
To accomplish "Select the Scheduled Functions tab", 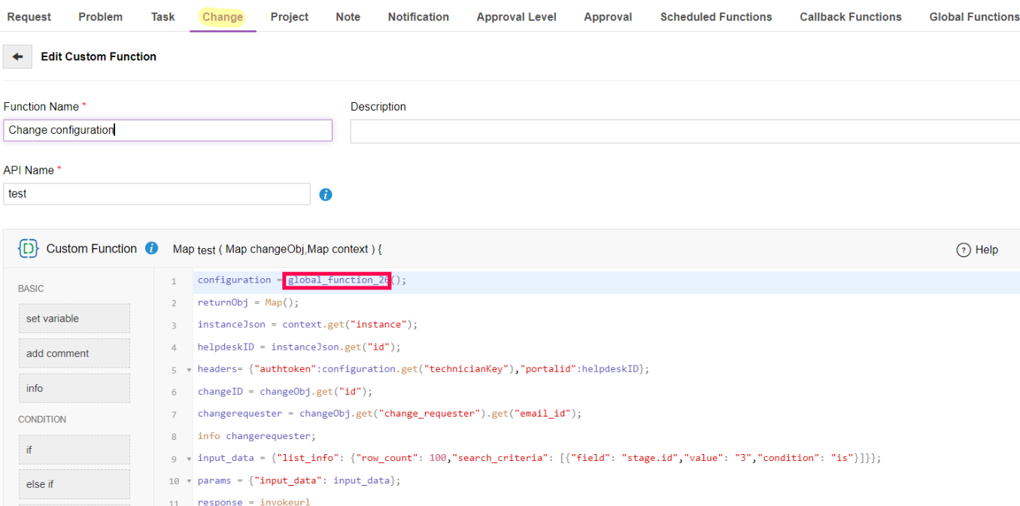I will point(715,17).
